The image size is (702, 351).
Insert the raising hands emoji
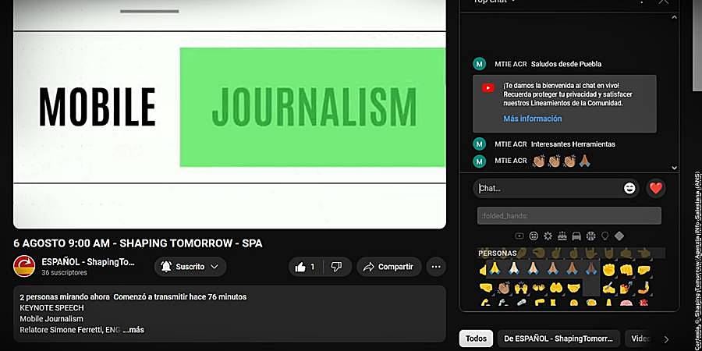click(521, 287)
